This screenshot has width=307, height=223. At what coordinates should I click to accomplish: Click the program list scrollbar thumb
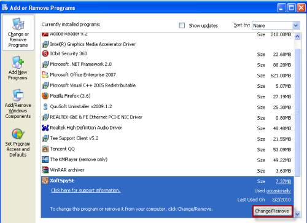[x=297, y=112]
